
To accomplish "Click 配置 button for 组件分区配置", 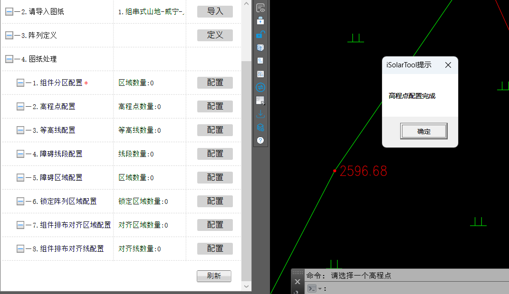I will [215, 83].
